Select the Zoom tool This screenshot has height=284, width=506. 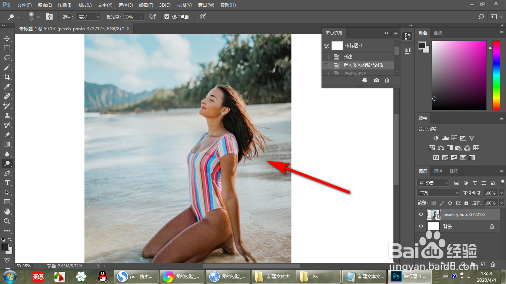[x=7, y=221]
